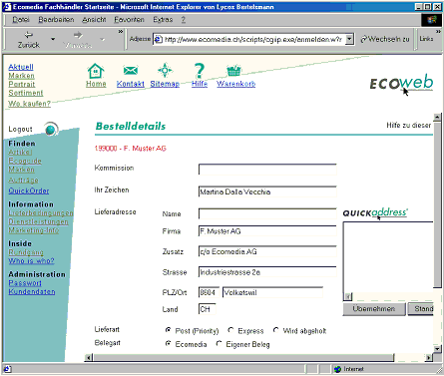
Task: Open the Favoriten menu
Action: [x=129, y=20]
